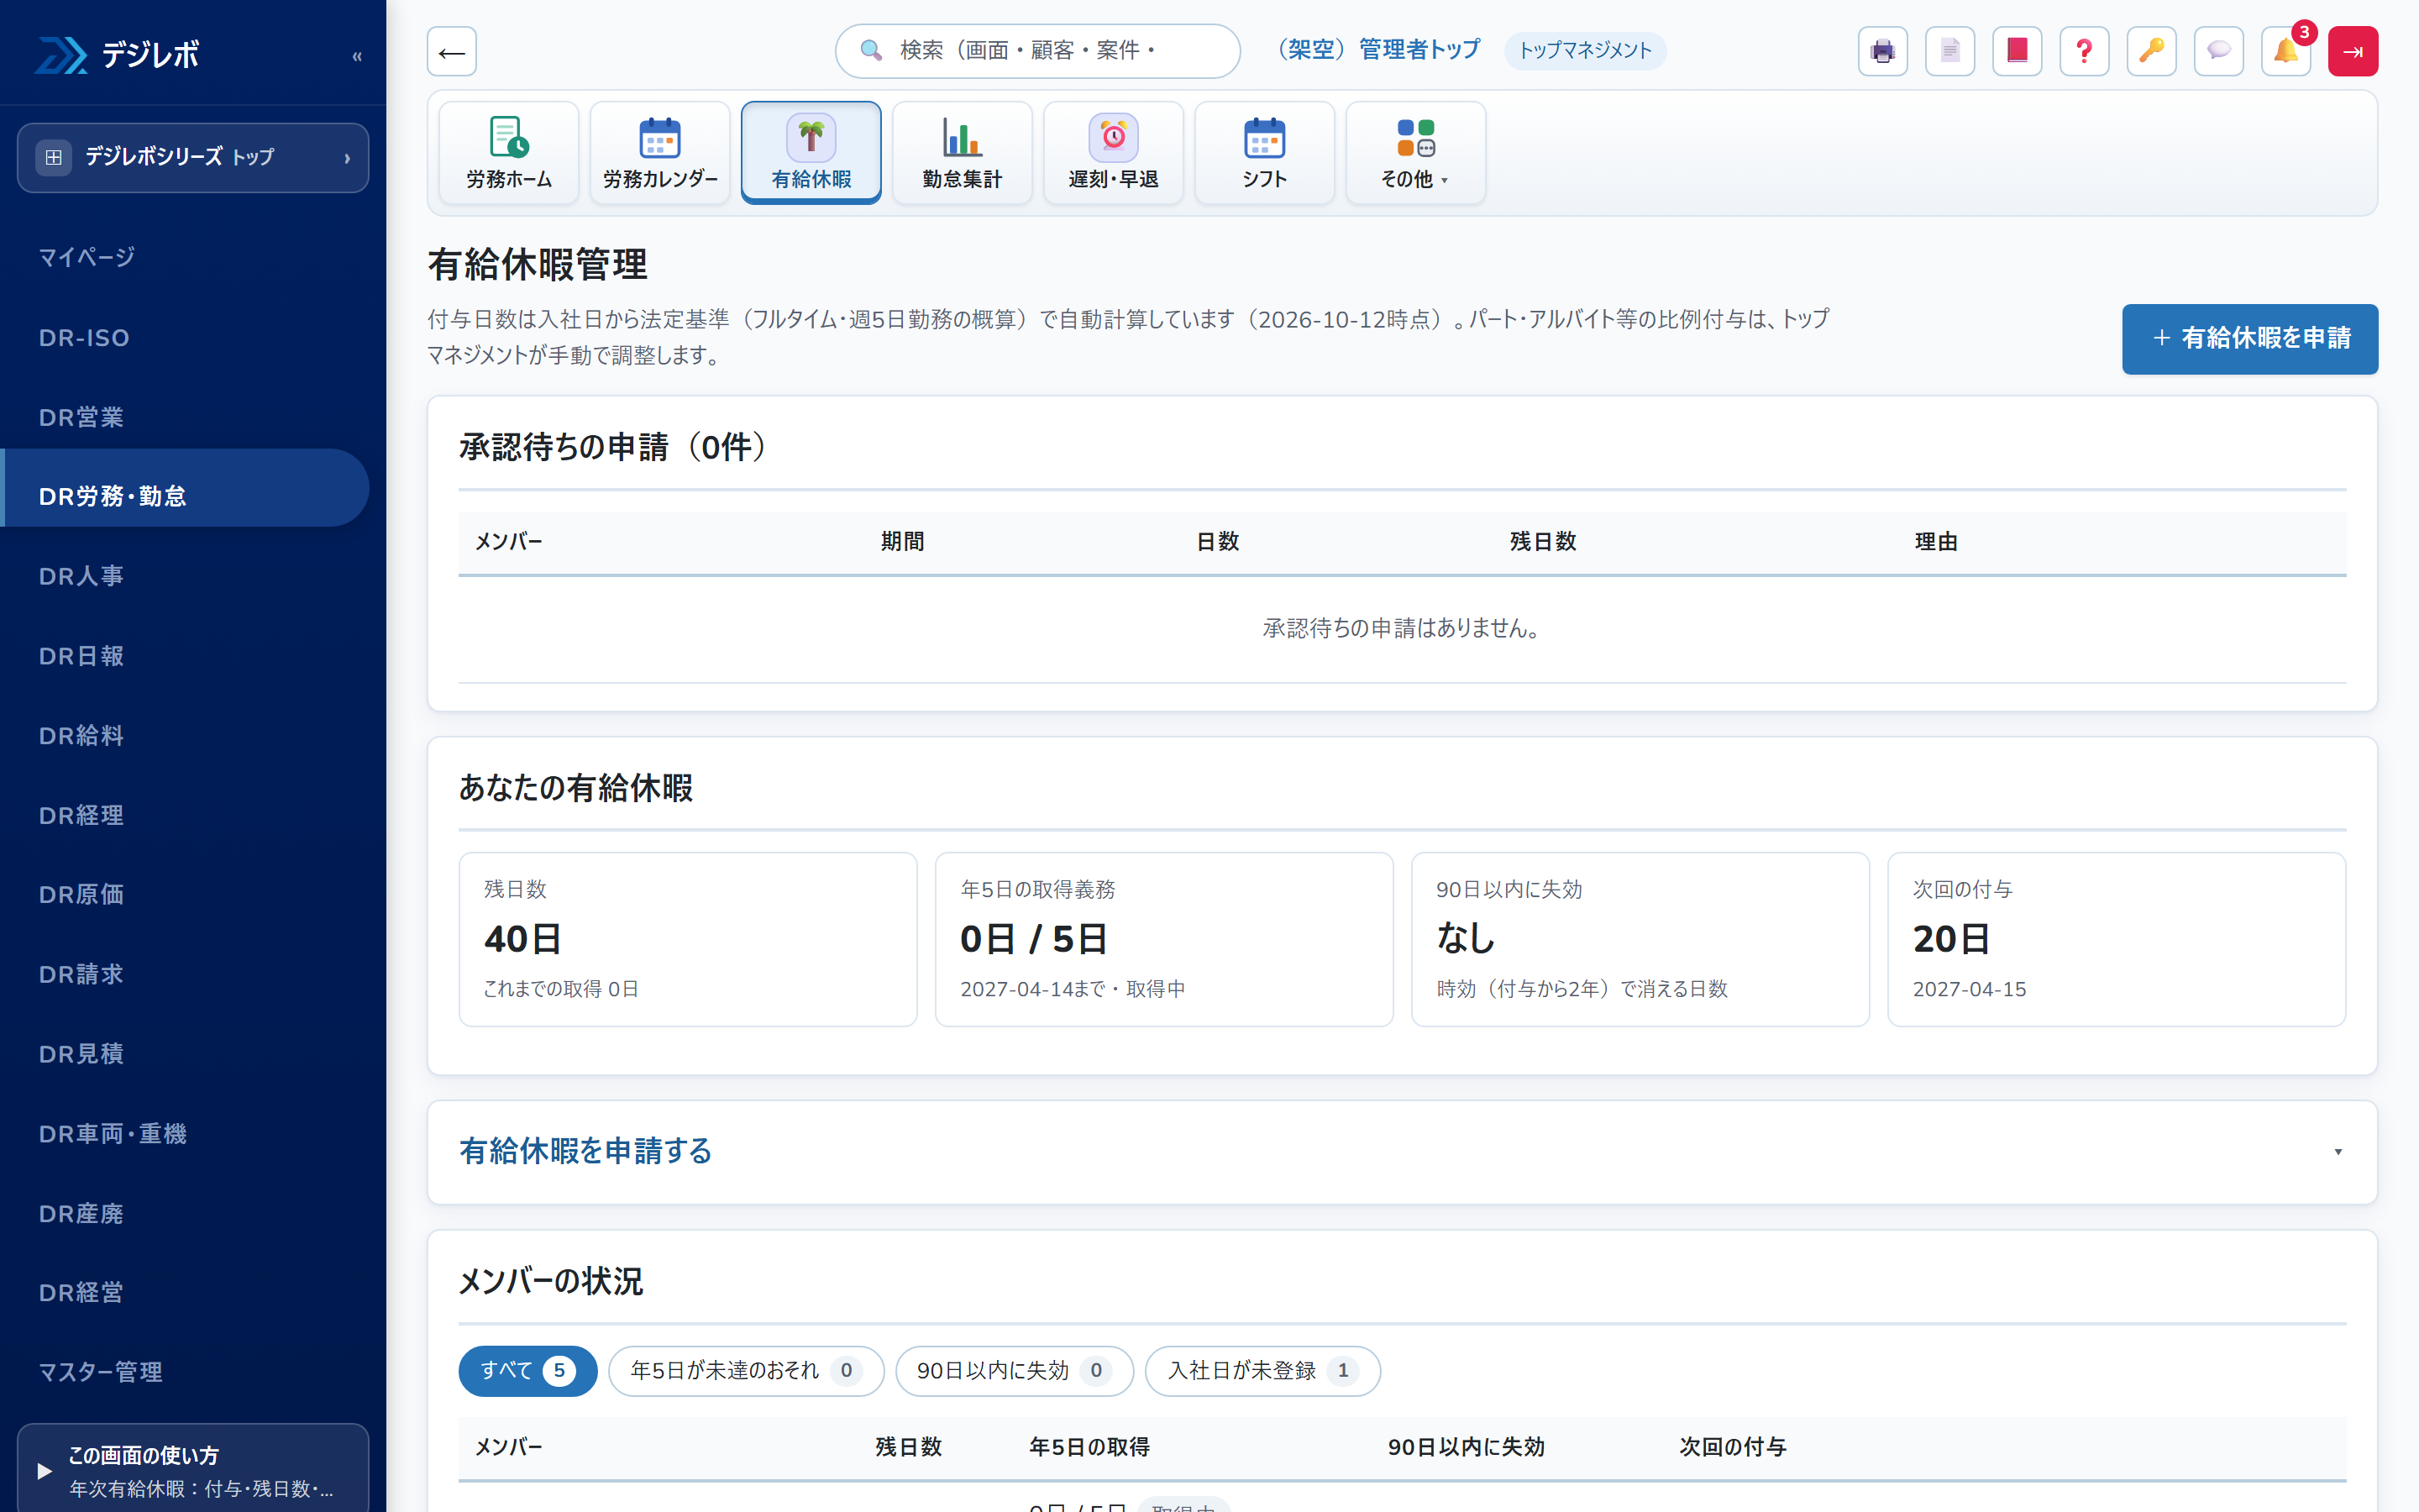Click the red question mark help icon
Viewport: 2419px width, 1512px height.
click(2084, 51)
